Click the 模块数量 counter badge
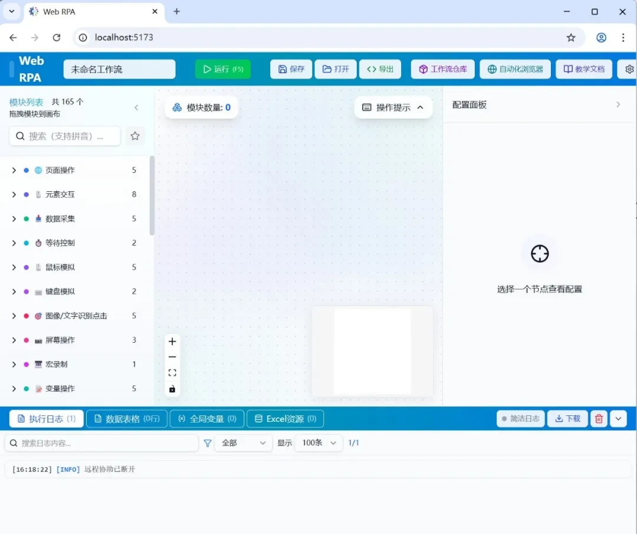 click(202, 107)
